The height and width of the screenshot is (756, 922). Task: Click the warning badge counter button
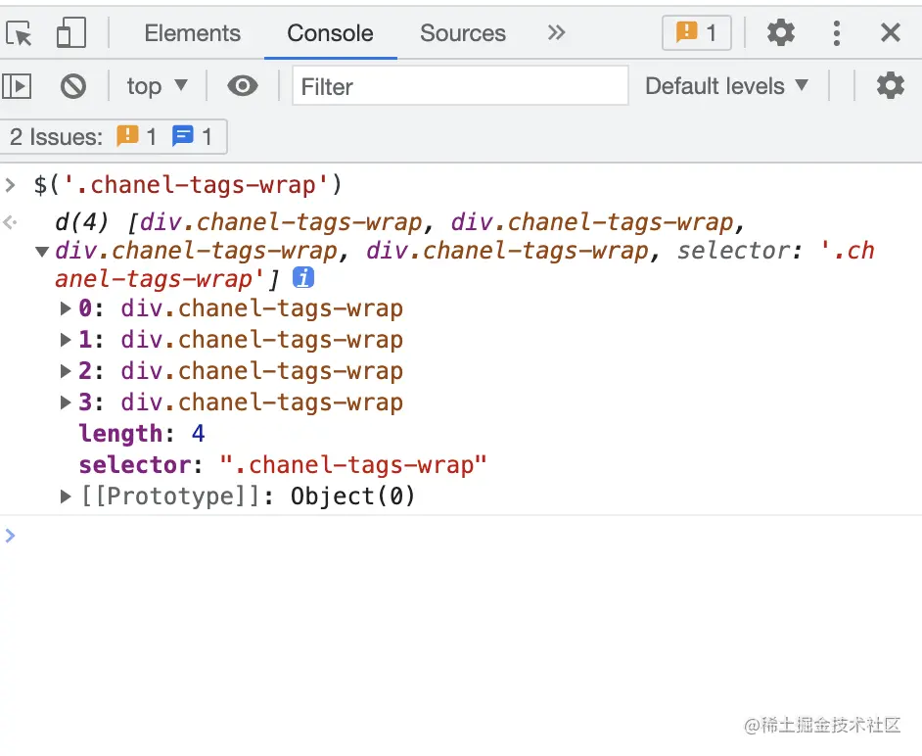(x=696, y=33)
